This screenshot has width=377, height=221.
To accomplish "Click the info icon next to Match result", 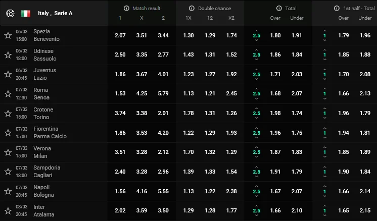I will click(x=126, y=9).
